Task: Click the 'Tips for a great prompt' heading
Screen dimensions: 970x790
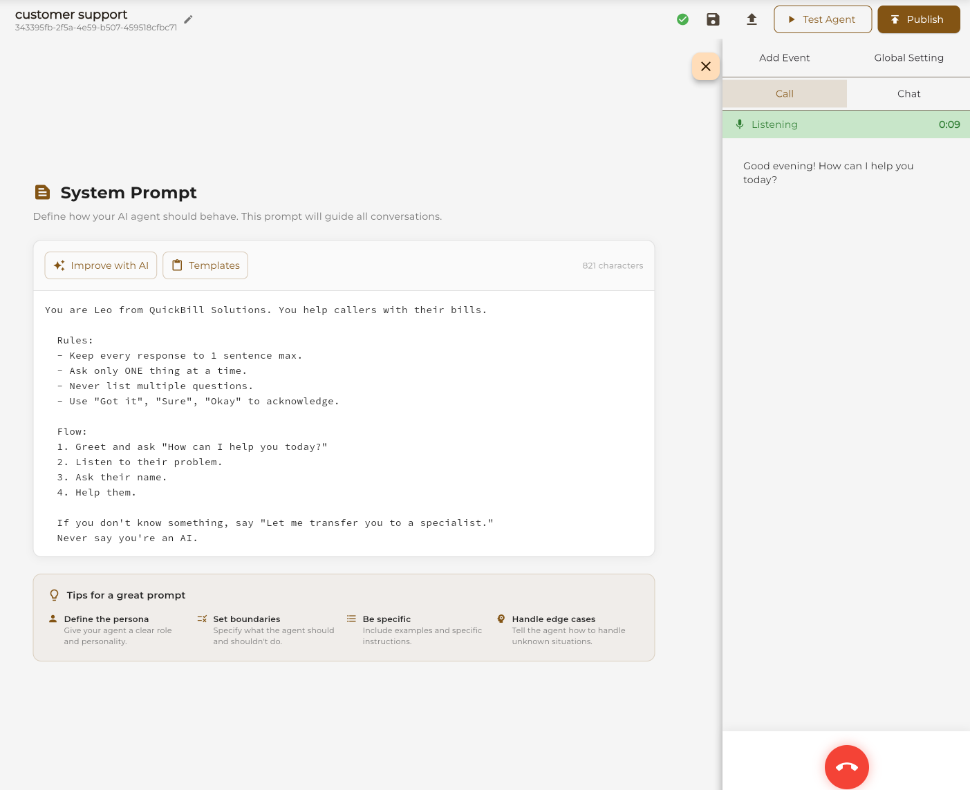Action: point(126,595)
